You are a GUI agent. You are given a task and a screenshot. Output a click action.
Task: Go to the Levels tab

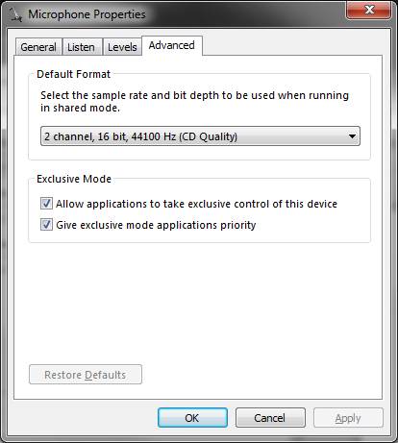pos(122,47)
